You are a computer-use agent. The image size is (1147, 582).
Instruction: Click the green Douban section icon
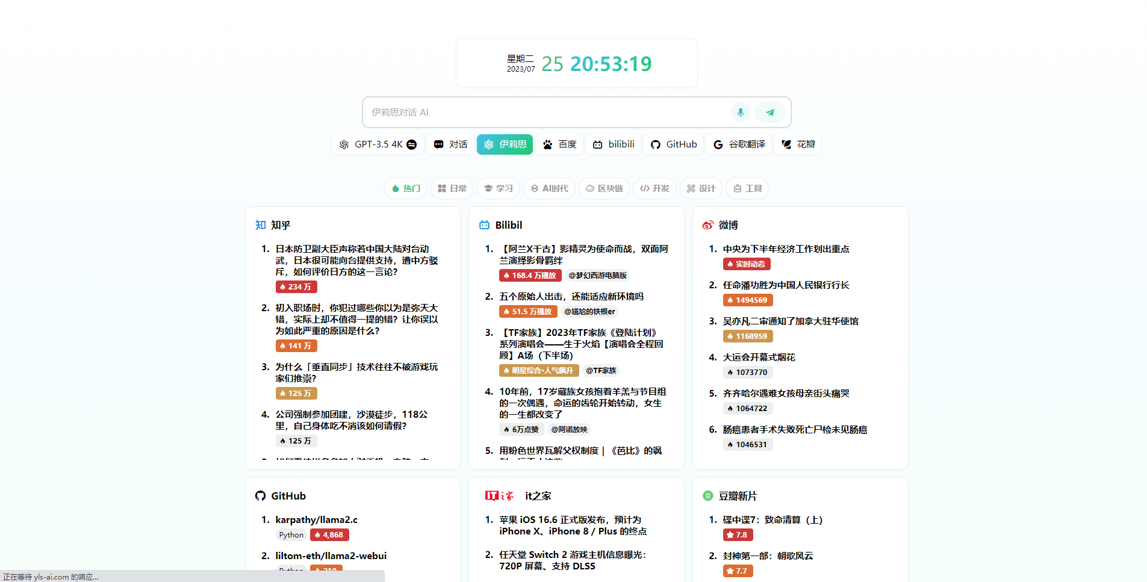708,496
